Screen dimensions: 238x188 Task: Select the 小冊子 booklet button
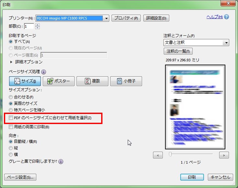point(126,81)
